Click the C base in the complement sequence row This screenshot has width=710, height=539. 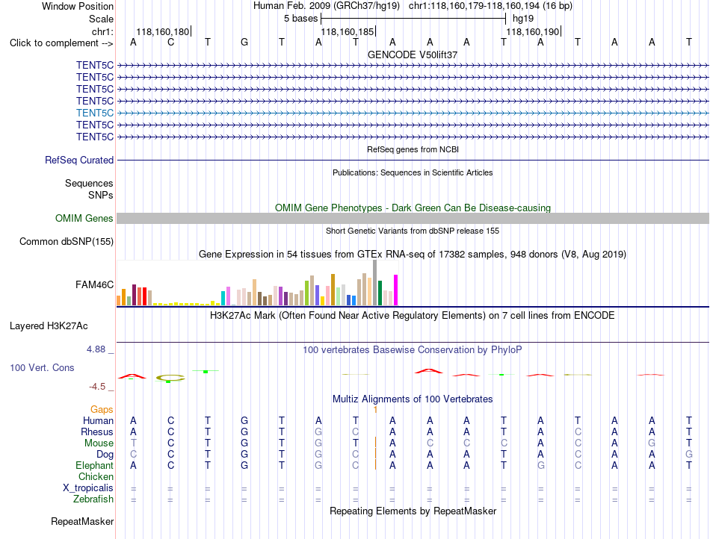170,43
